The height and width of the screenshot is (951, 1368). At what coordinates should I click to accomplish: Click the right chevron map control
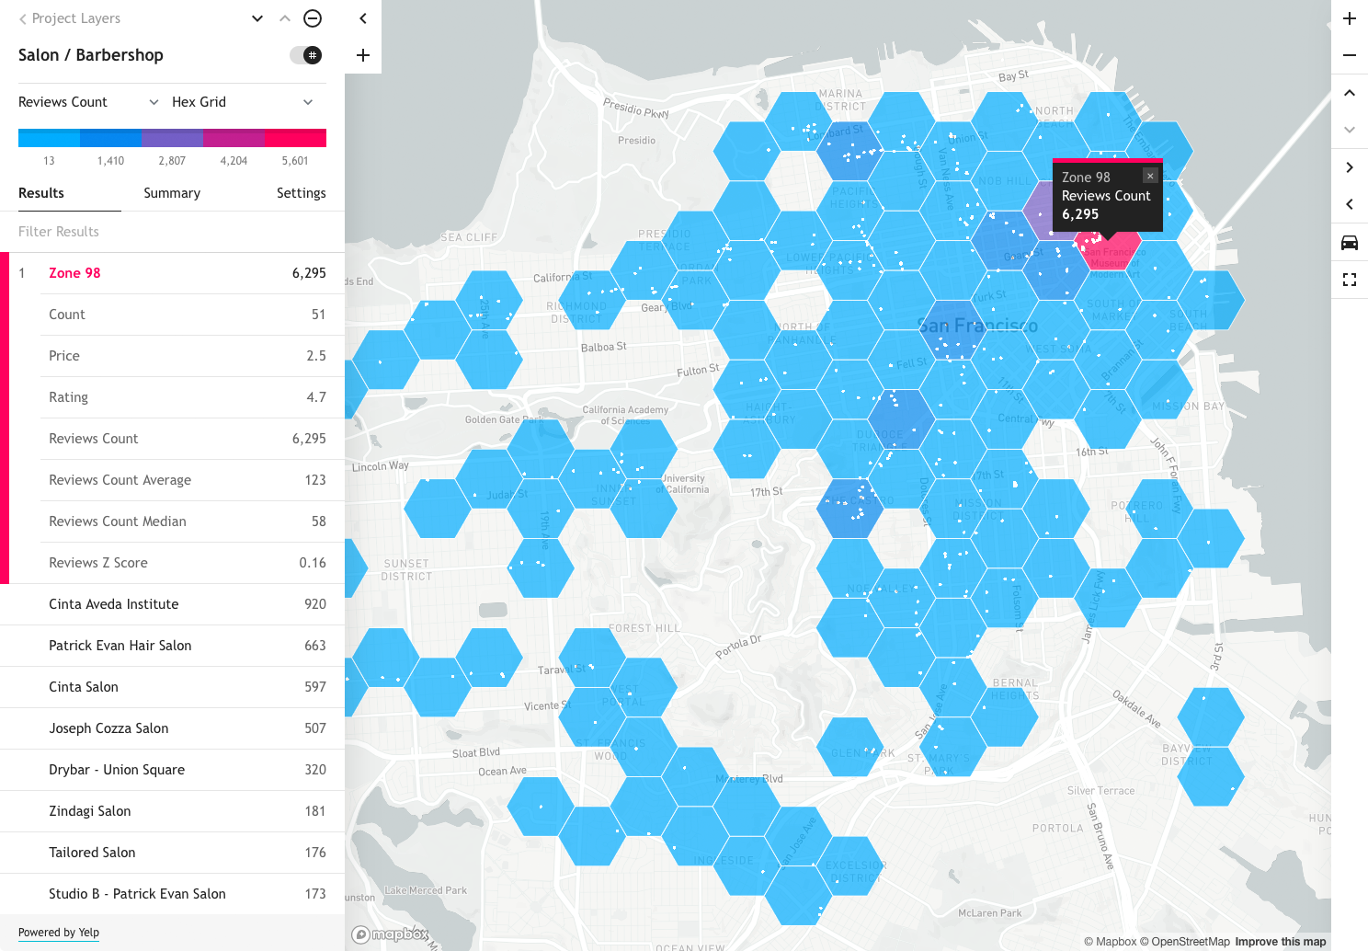click(x=1350, y=167)
